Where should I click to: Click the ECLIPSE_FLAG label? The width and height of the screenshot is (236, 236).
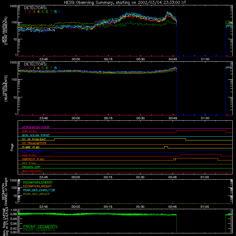(x=32, y=151)
